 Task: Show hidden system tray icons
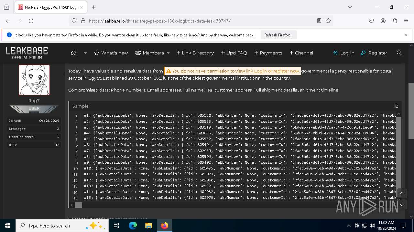[x=349, y=226]
